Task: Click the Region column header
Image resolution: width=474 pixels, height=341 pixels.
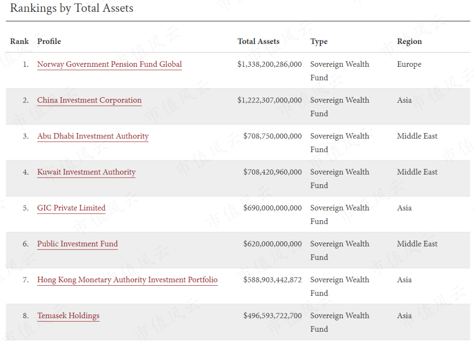Action: (x=409, y=41)
